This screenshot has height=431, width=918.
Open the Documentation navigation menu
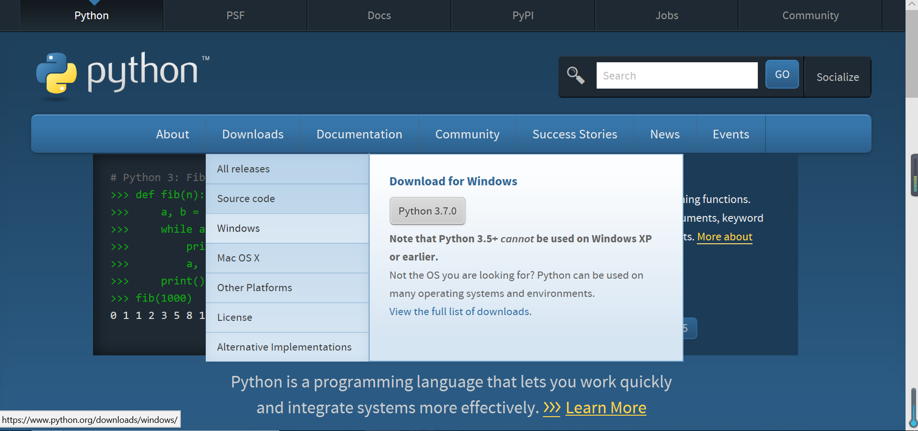[x=359, y=134]
